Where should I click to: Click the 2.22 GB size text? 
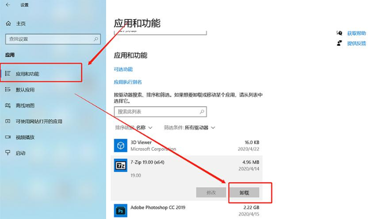[251, 207]
